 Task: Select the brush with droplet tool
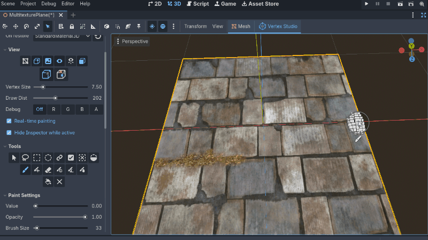(x=82, y=170)
